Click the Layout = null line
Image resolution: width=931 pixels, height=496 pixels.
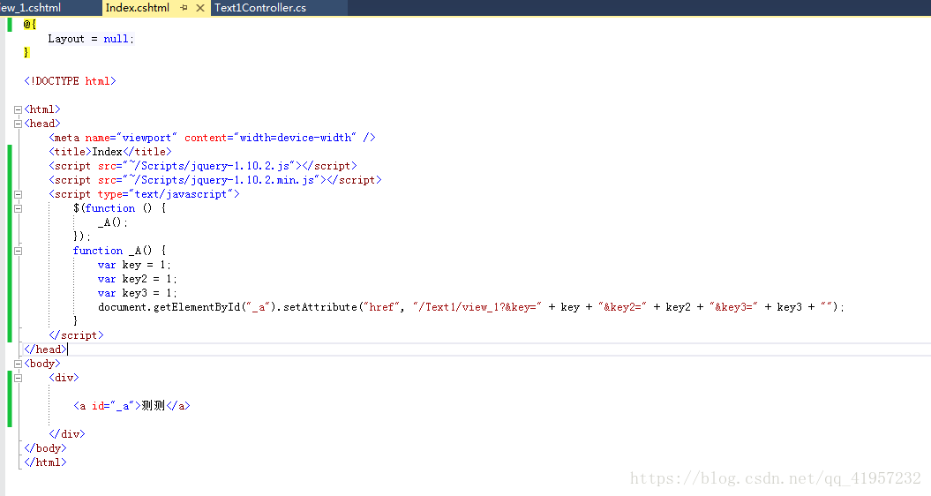click(91, 39)
